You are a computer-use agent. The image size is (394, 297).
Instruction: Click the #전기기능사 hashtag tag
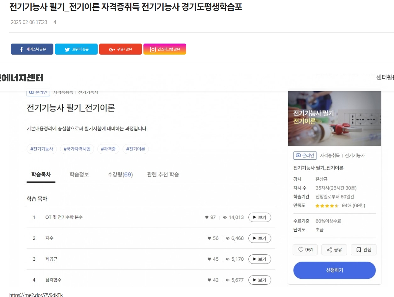tap(42, 149)
